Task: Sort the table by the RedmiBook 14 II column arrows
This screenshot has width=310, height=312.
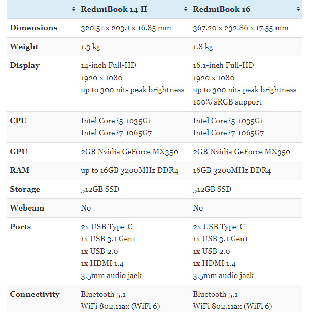Action: click(x=186, y=9)
